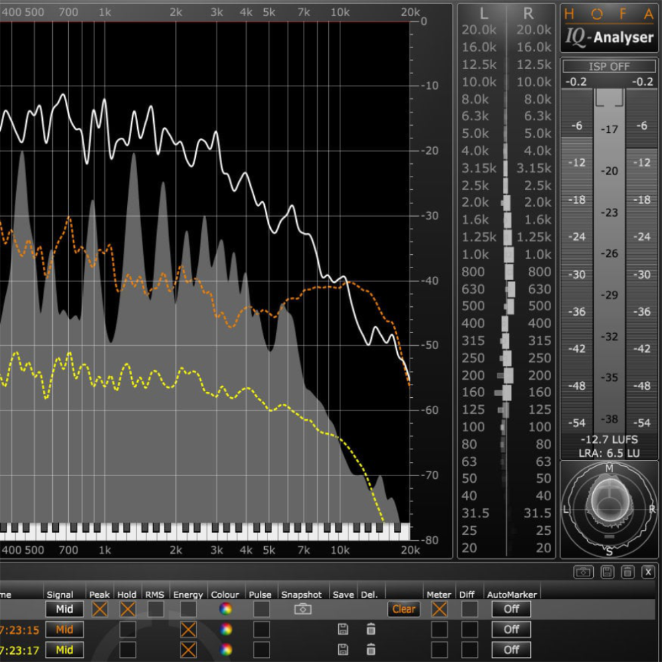Image resolution: width=662 pixels, height=662 pixels.
Task: Toggle Meter checkbox in the live row
Action: point(439,609)
